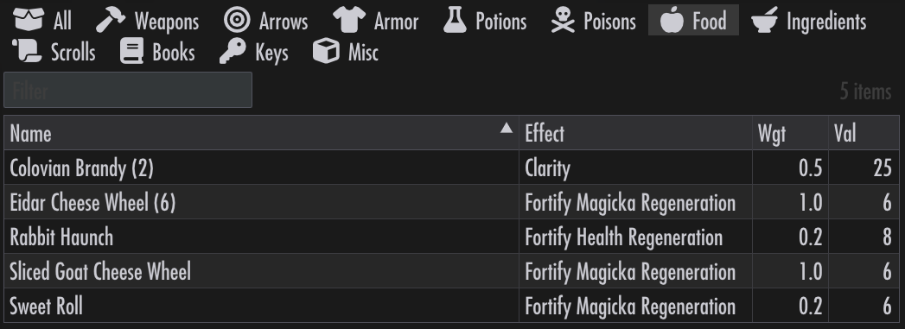Select the Poisons skull and crossbones icon

coord(563,20)
